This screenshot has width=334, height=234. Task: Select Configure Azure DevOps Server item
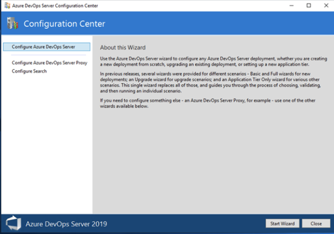tap(47, 47)
